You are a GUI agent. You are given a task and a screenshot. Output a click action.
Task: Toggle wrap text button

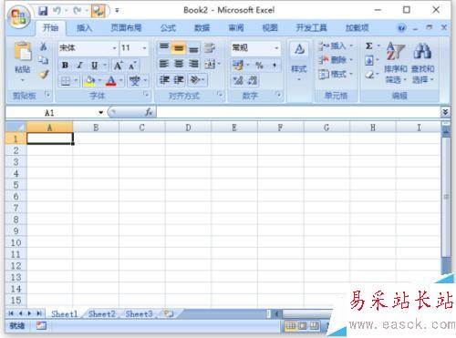(x=210, y=47)
